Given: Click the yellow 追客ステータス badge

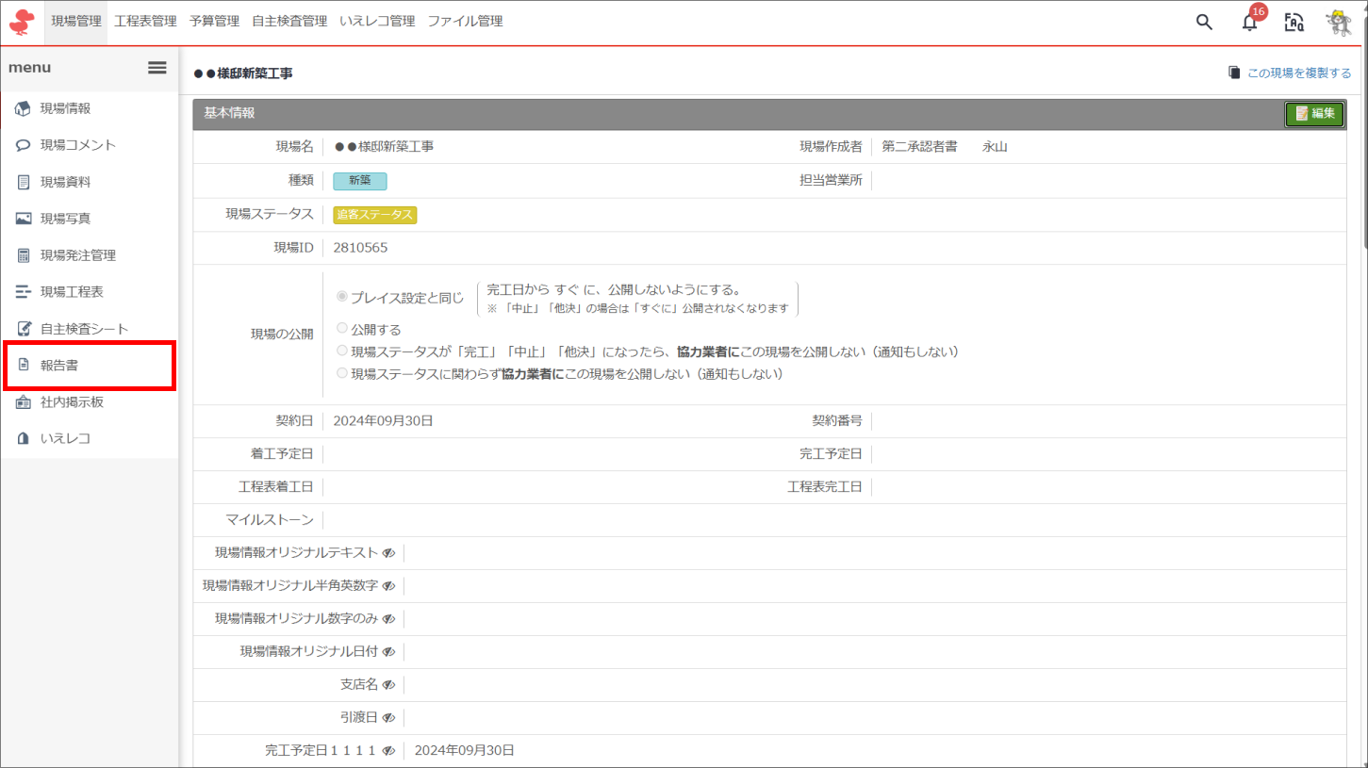Looking at the screenshot, I should click(x=374, y=215).
